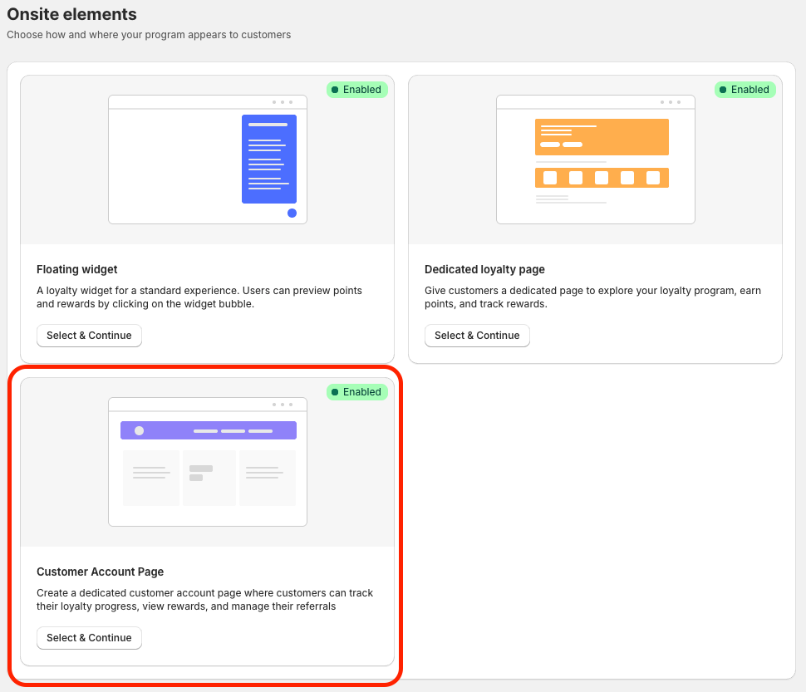Click the 'Choose how and where your program appears' subtitle

pyautogui.click(x=149, y=34)
